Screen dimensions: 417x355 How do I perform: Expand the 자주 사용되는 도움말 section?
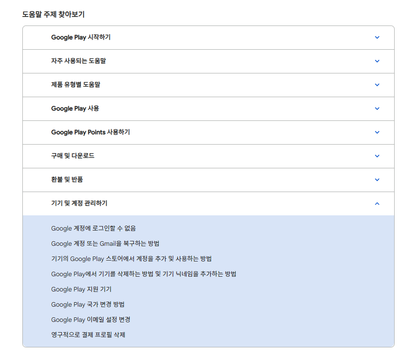click(208, 61)
